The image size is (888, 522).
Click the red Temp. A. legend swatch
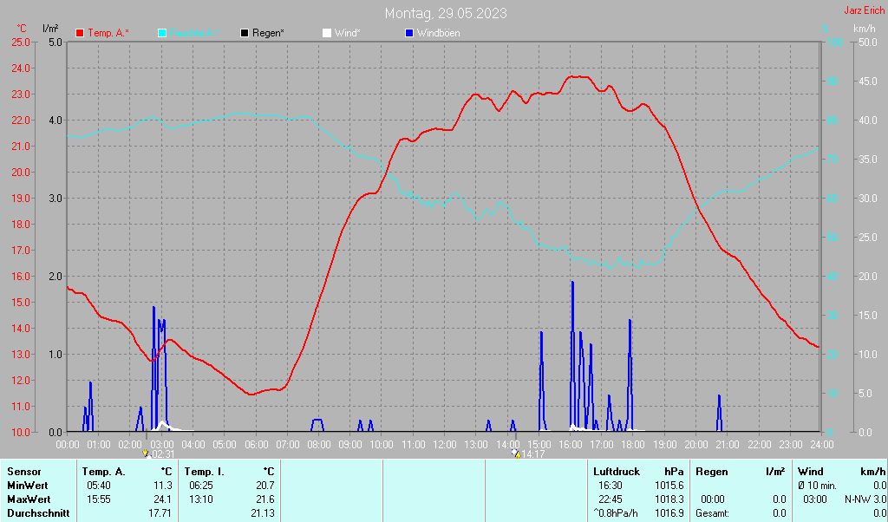coord(81,33)
